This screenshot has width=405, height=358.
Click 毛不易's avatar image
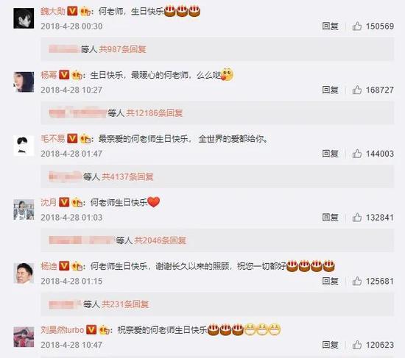click(24, 146)
